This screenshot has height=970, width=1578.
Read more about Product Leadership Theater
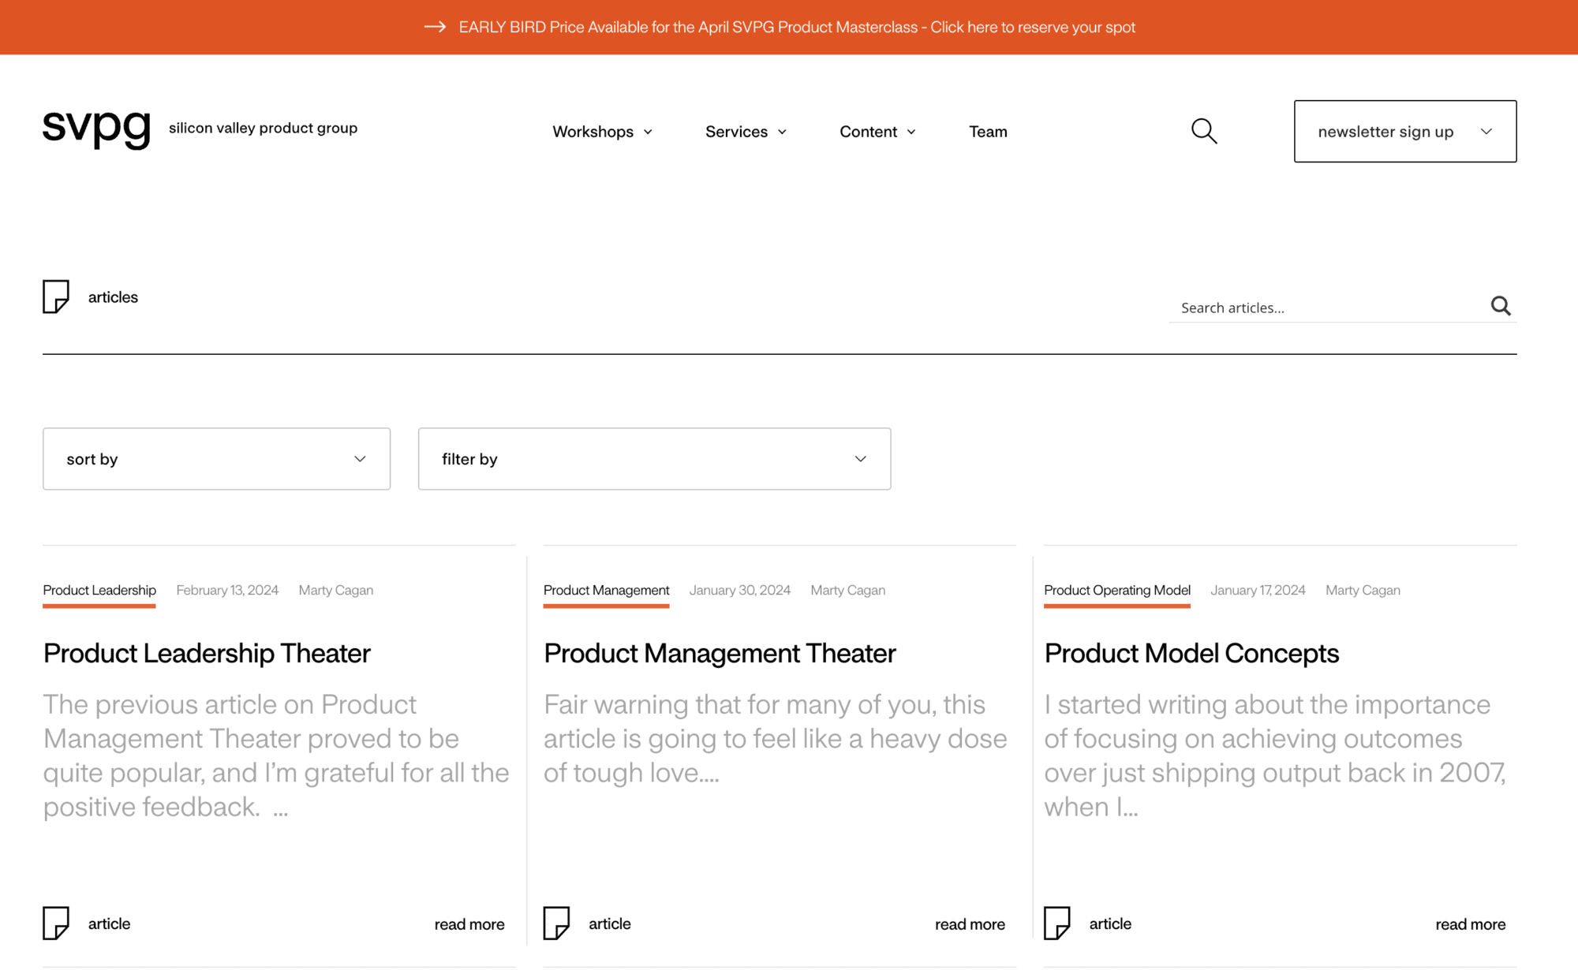pyautogui.click(x=469, y=923)
